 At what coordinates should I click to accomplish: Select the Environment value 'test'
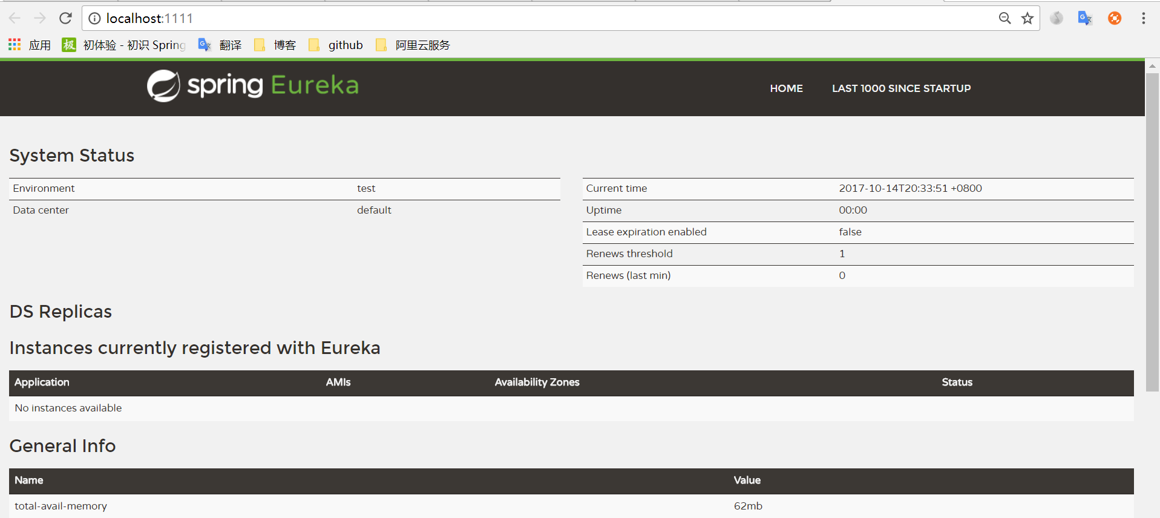point(366,189)
